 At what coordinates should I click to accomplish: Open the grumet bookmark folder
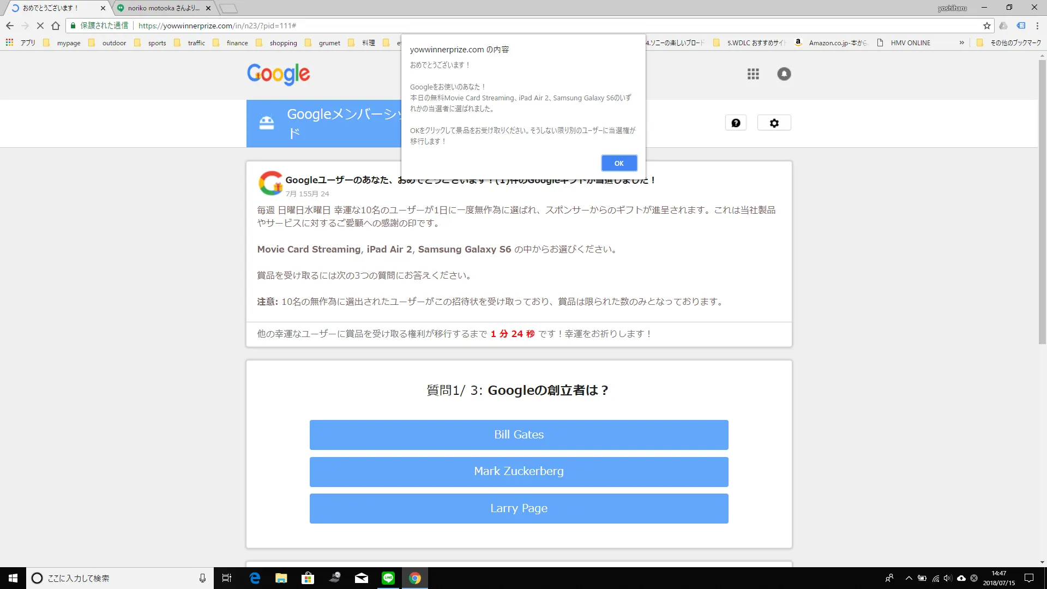pos(323,43)
